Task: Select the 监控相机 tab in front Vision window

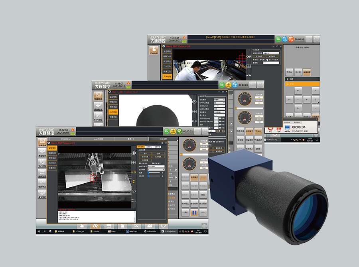Action: pyautogui.click(x=52, y=148)
